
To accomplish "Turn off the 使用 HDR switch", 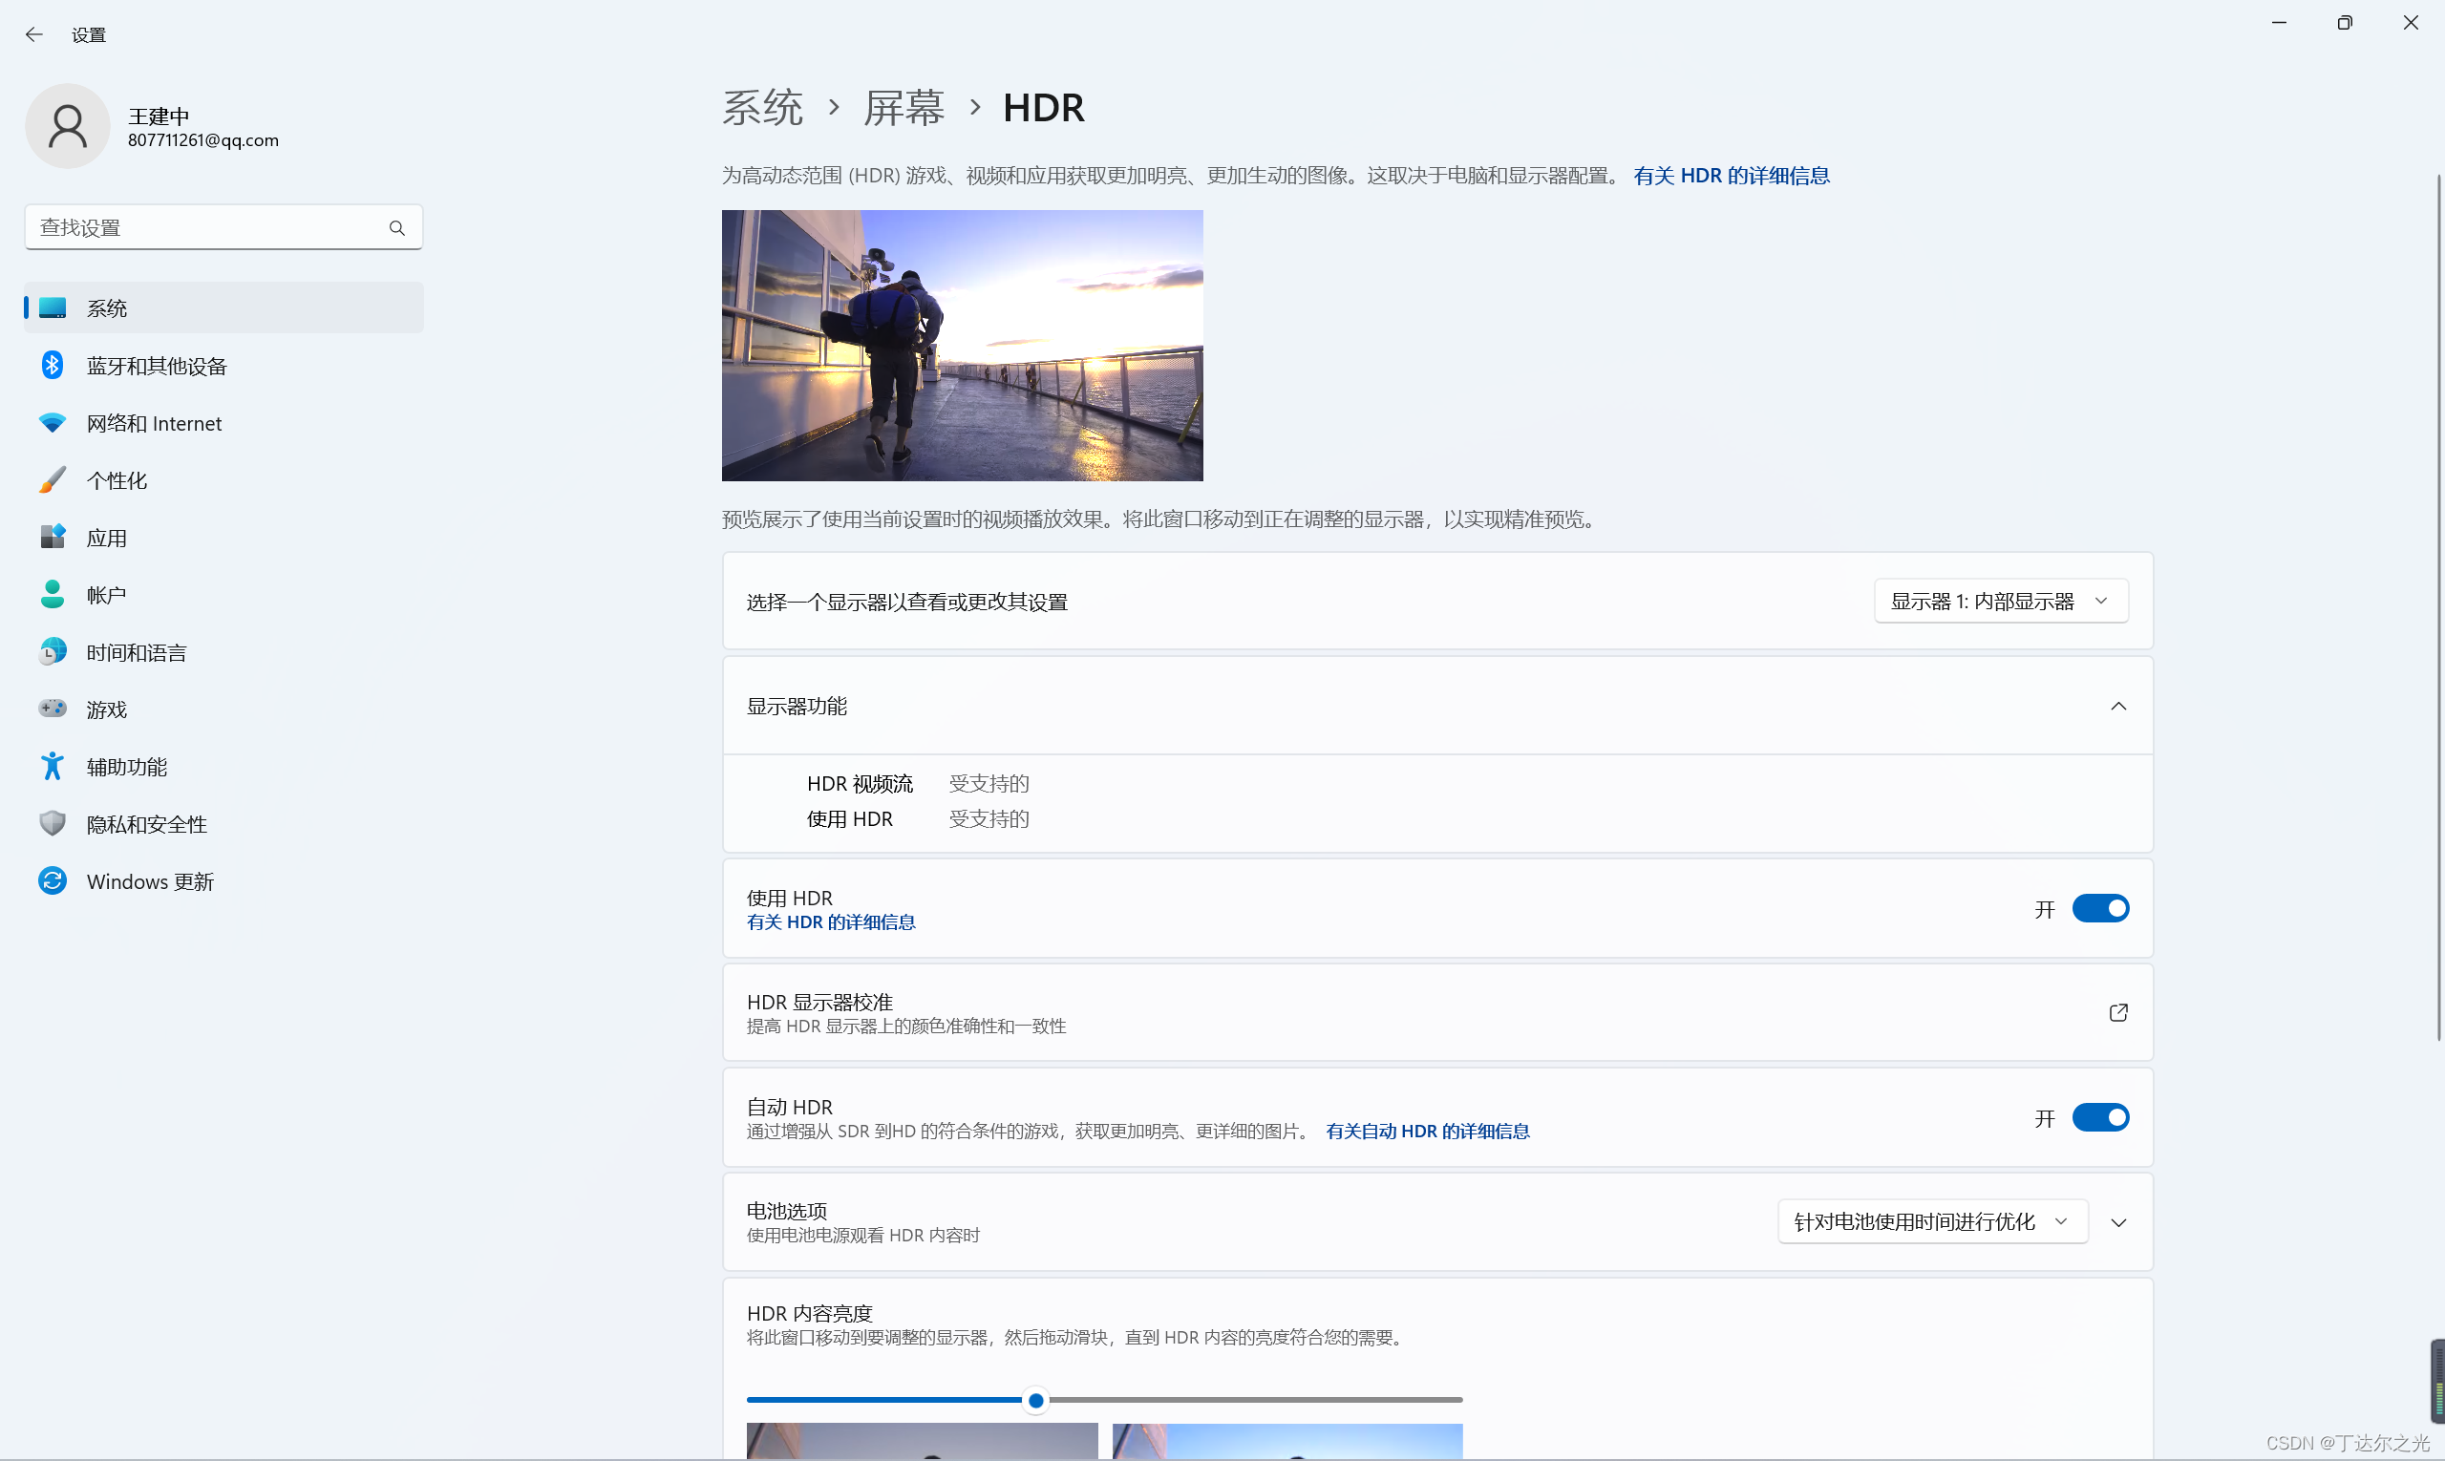I will pyautogui.click(x=2100, y=909).
